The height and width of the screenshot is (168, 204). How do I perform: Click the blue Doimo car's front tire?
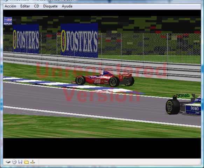tap(173, 107)
